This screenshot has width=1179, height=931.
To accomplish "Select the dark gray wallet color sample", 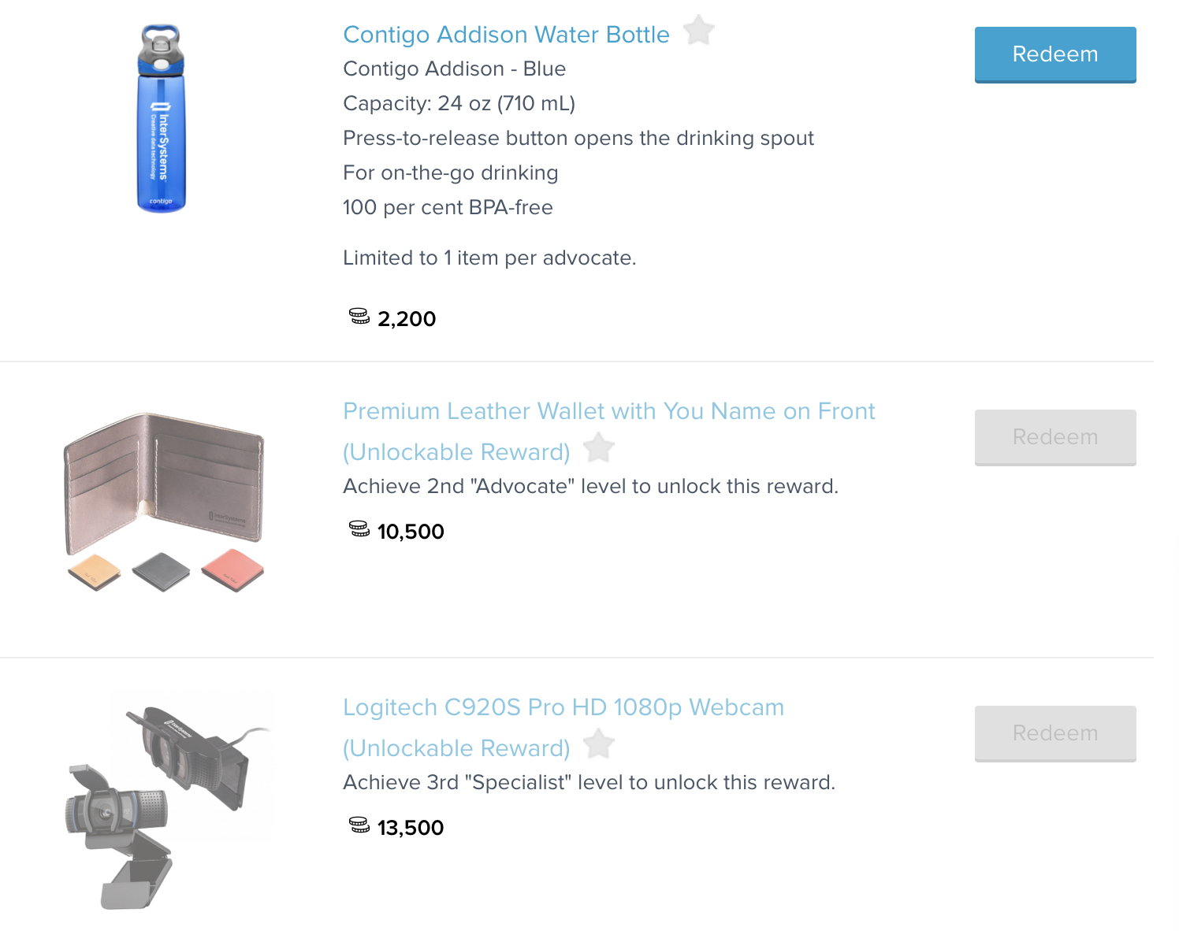I will (162, 570).
